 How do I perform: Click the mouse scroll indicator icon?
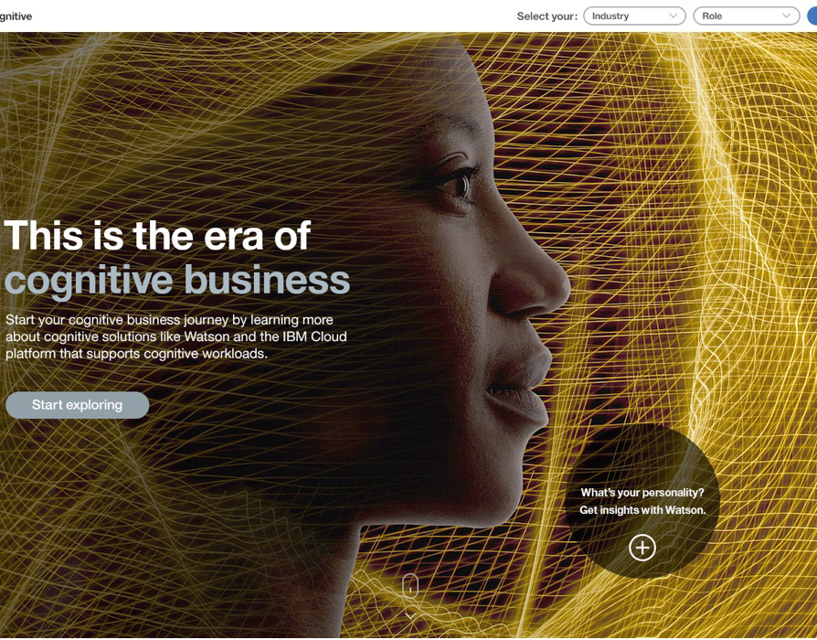pos(410,586)
